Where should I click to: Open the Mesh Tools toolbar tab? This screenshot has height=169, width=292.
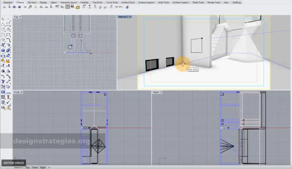pyautogui.click(x=198, y=3)
